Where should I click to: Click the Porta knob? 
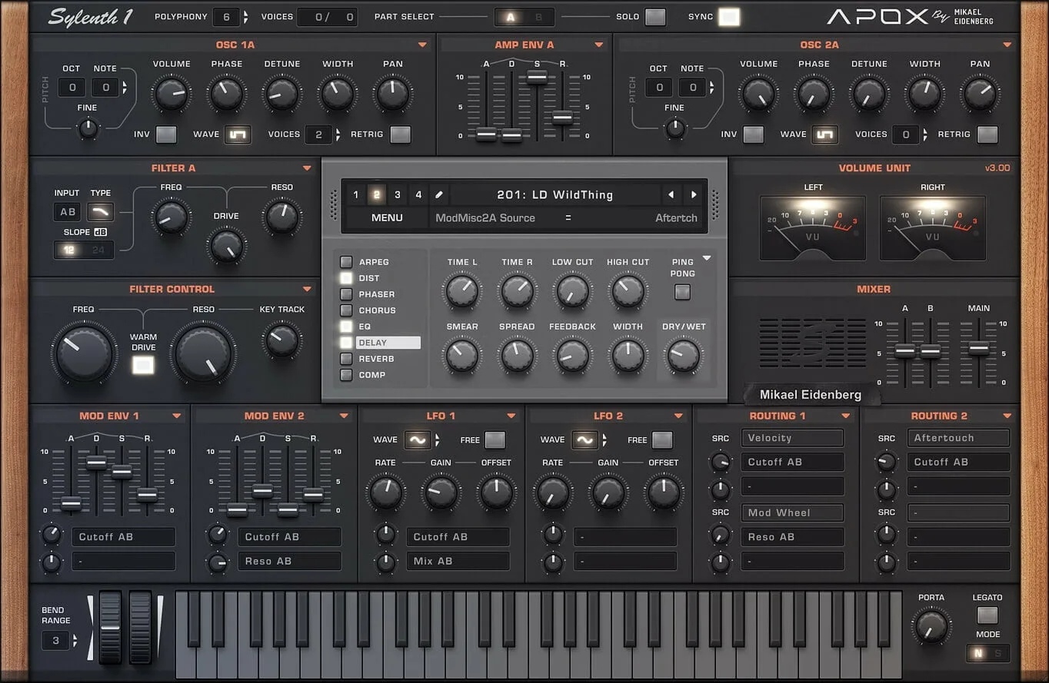click(x=931, y=625)
